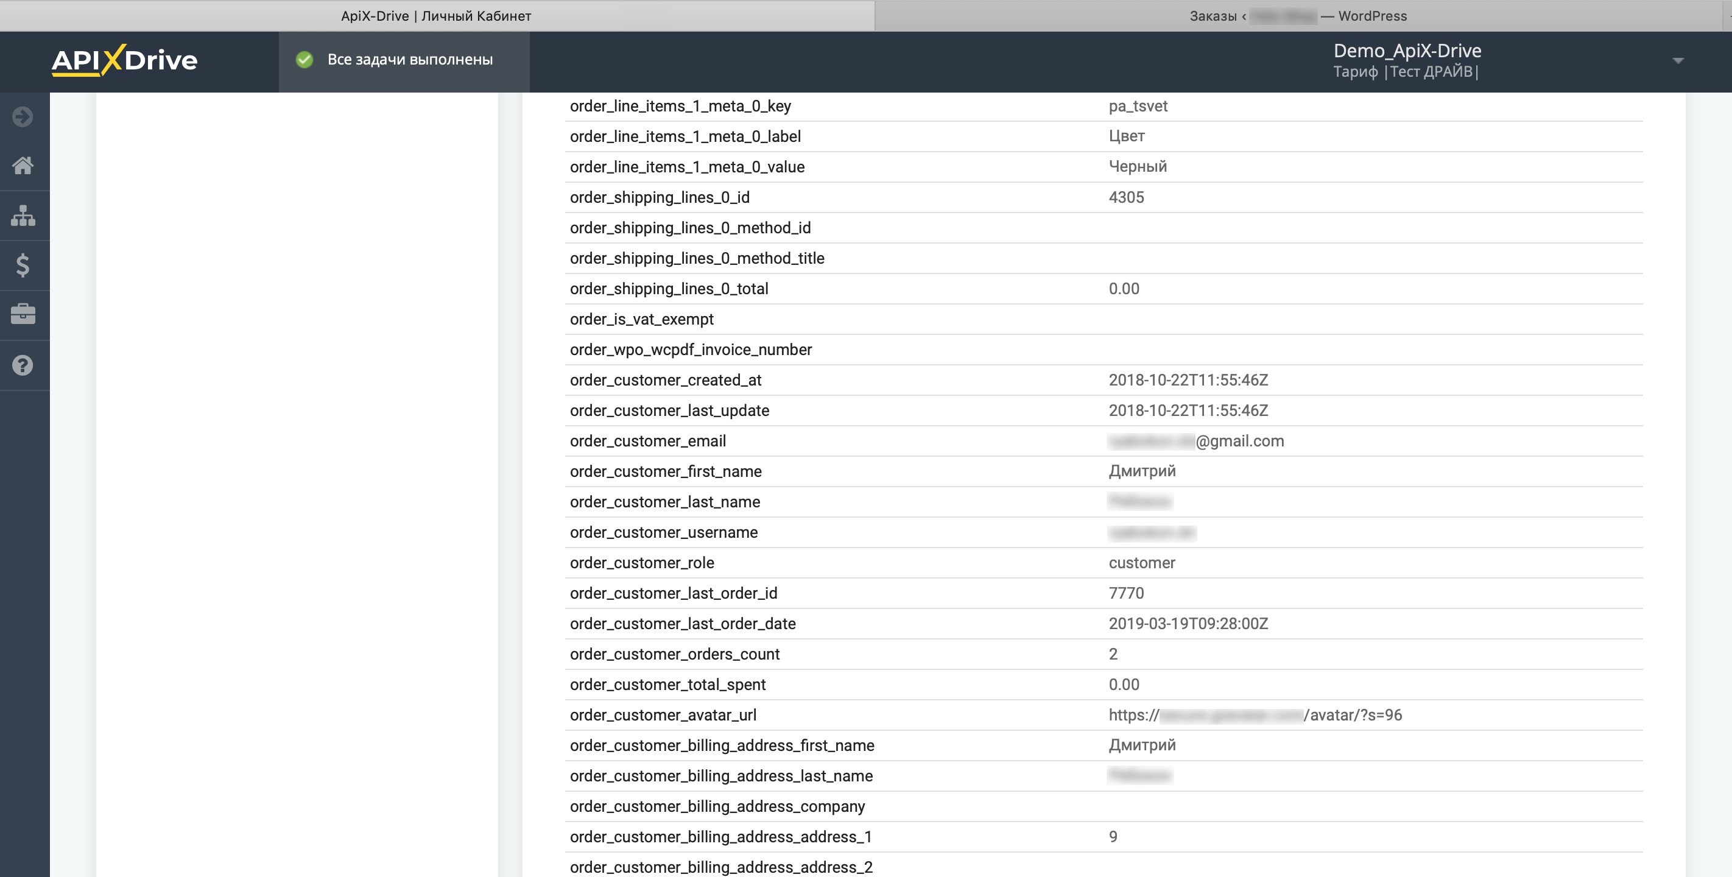Select avatar URL value
Viewport: 1732px width, 877px height.
click(x=1255, y=714)
